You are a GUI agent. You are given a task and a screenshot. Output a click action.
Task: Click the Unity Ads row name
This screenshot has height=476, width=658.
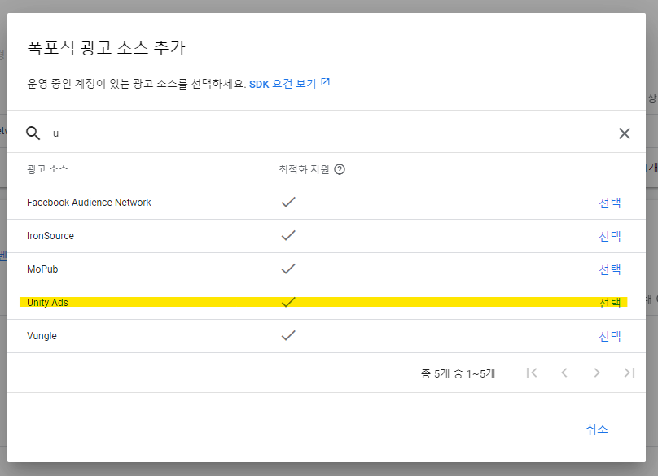pyautogui.click(x=47, y=303)
